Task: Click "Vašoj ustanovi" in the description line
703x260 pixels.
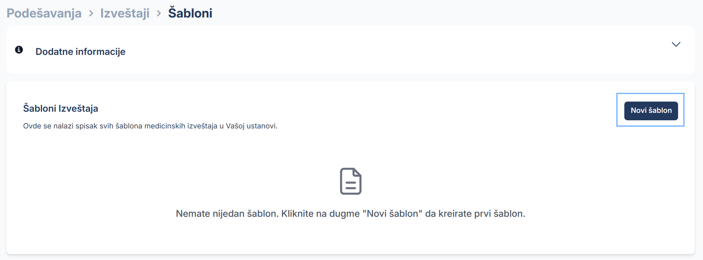Action: [251, 126]
